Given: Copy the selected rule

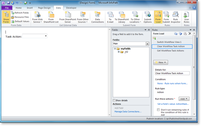Looking at the screenshot, I should [176, 34].
